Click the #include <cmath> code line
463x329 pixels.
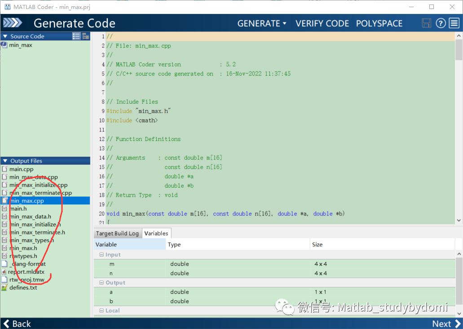point(132,120)
